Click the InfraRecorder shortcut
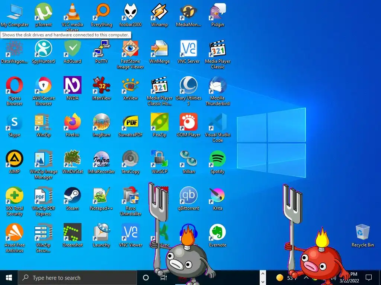The height and width of the screenshot is (285, 381). tap(102, 159)
